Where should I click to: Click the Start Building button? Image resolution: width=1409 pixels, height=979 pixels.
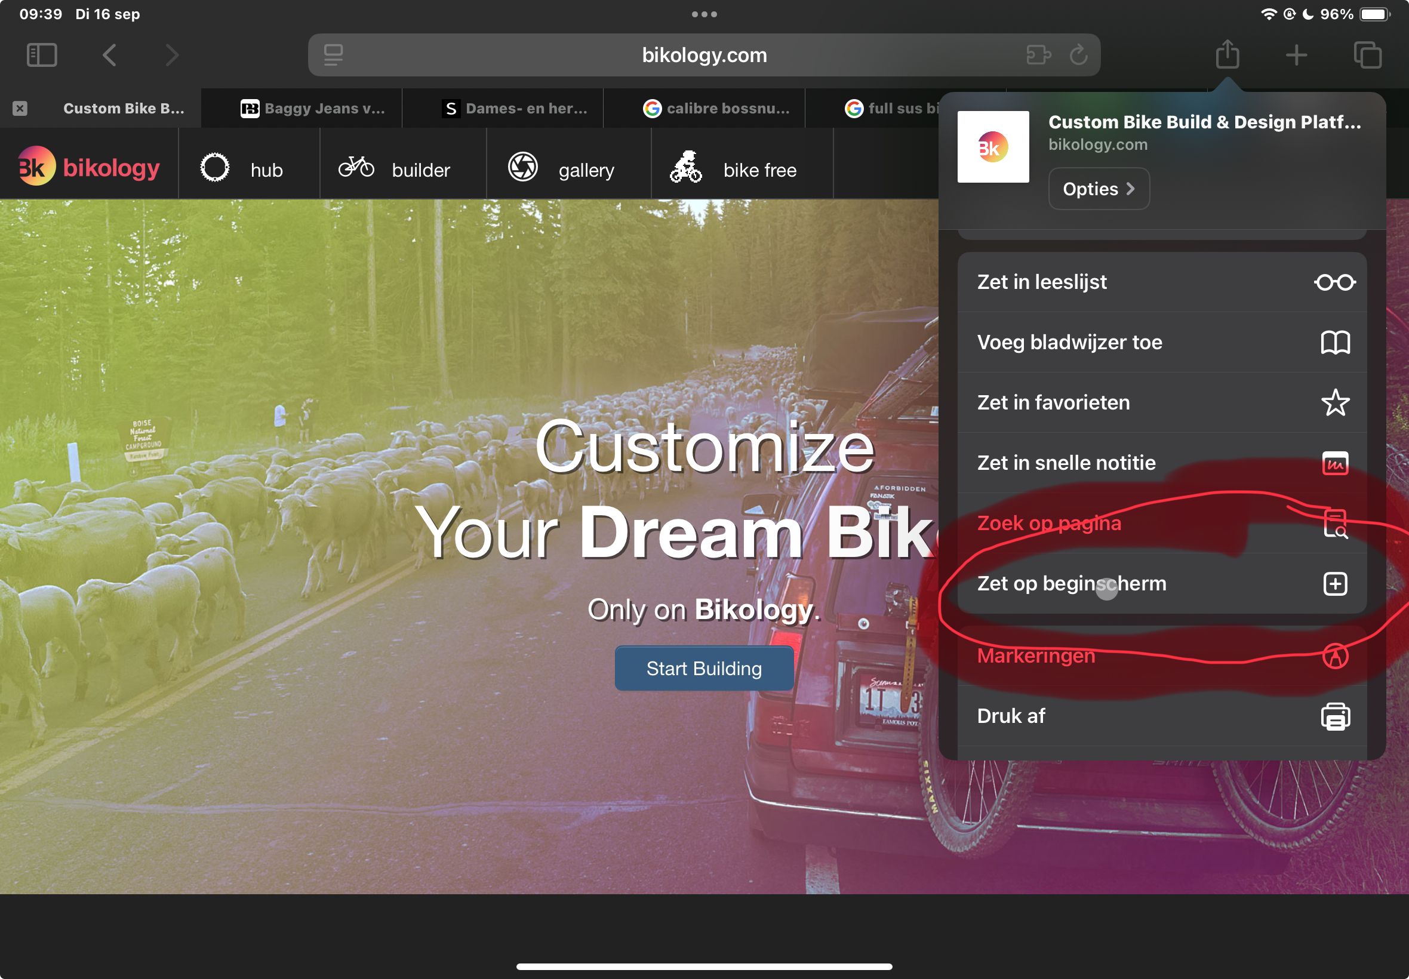coord(703,669)
